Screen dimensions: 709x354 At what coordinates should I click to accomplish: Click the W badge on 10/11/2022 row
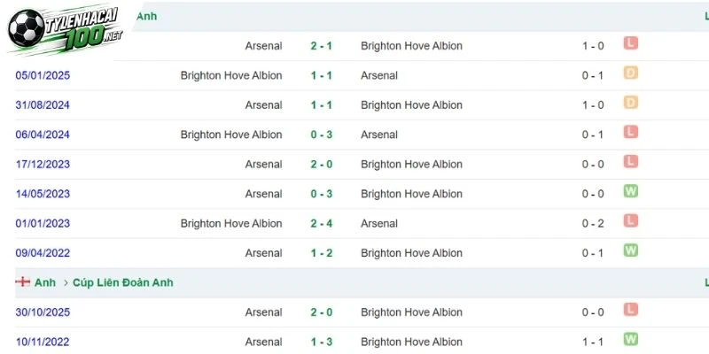click(630, 339)
